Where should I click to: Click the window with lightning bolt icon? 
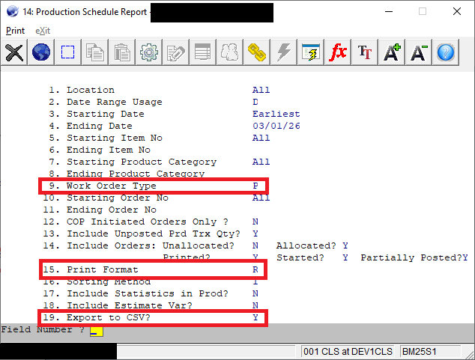tap(311, 52)
